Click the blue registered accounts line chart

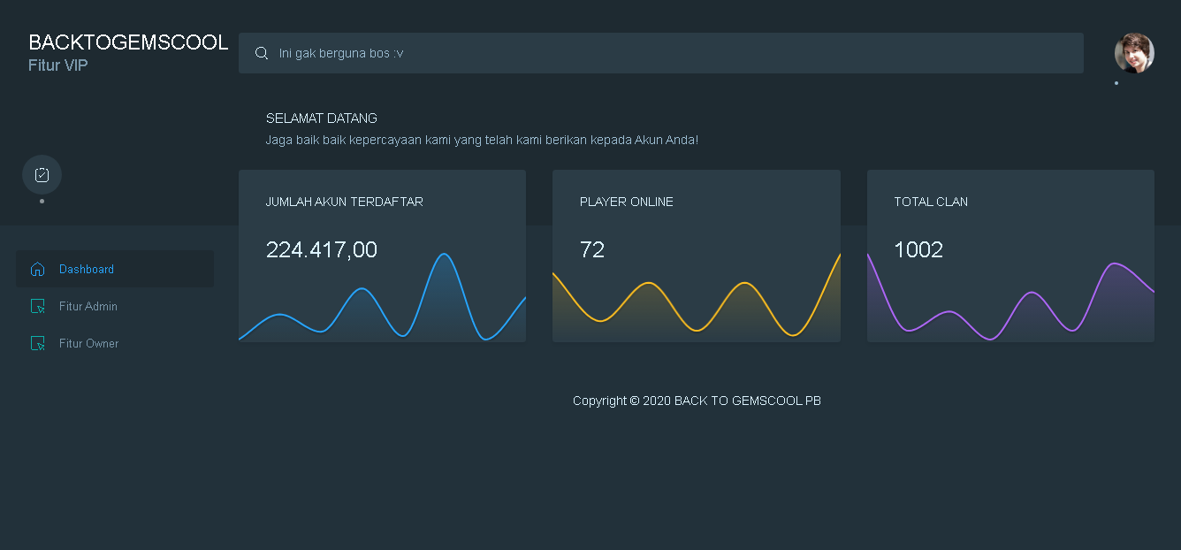(382, 305)
